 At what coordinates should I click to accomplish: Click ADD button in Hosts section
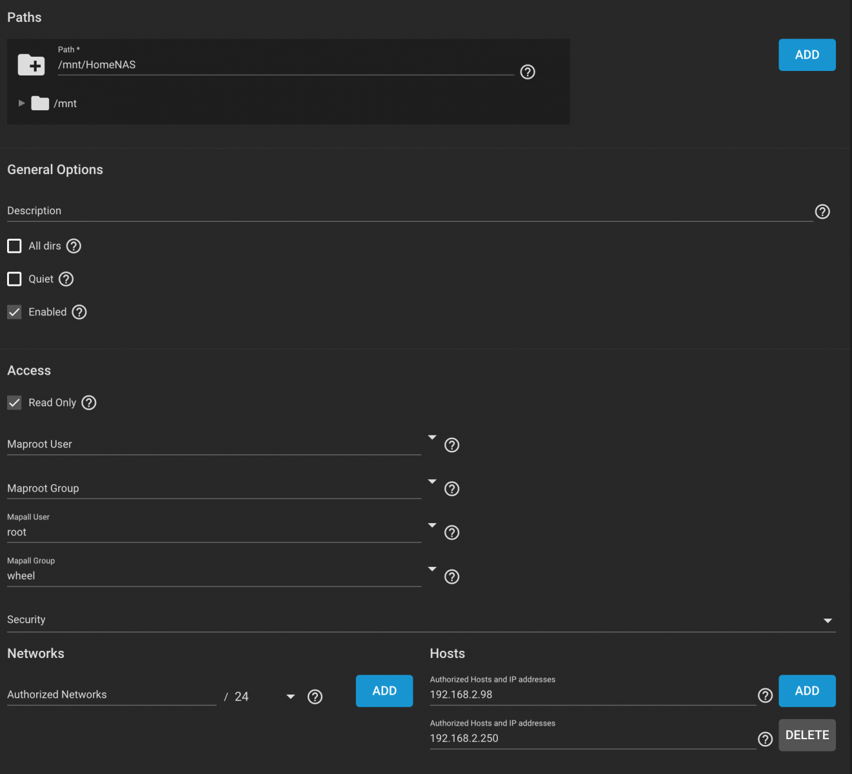click(x=807, y=691)
